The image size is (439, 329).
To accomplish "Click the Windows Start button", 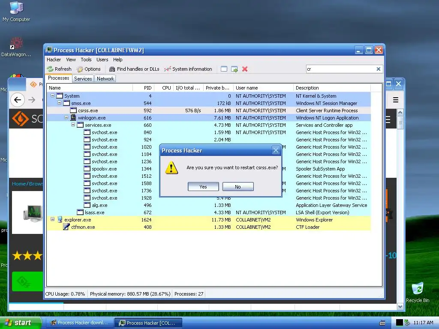I will tap(21, 323).
